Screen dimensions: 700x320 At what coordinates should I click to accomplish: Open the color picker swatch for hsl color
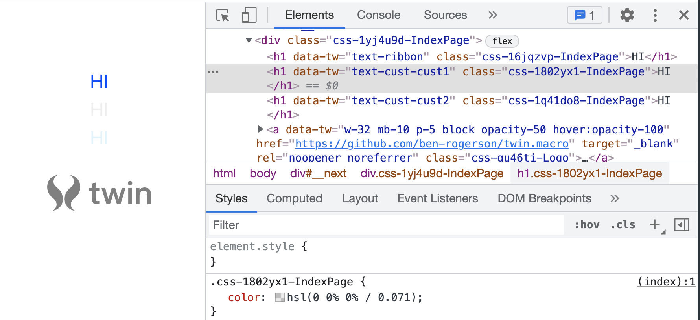point(280,298)
